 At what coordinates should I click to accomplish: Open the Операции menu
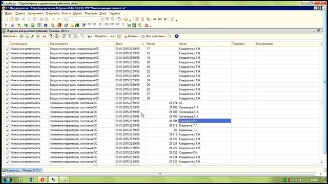coord(91,13)
